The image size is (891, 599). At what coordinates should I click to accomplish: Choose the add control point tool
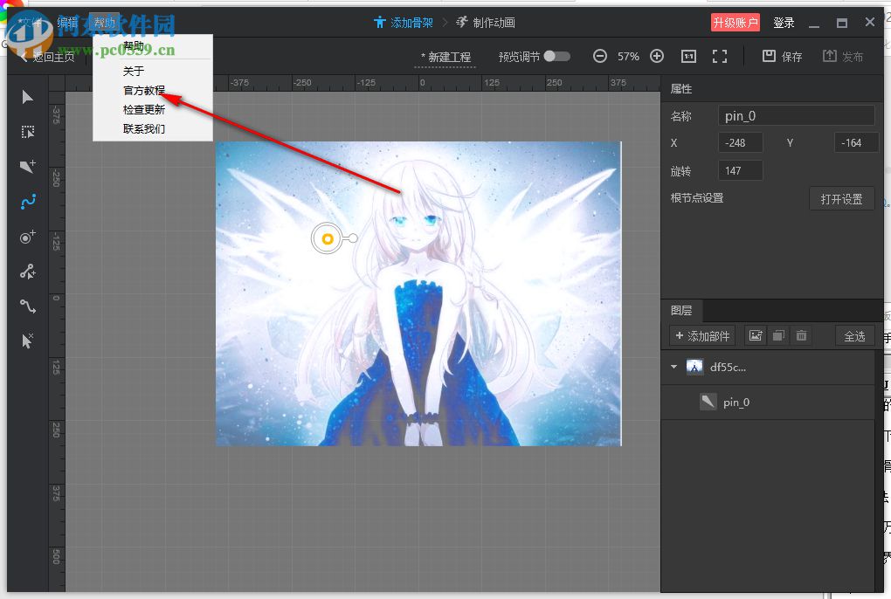(26, 236)
